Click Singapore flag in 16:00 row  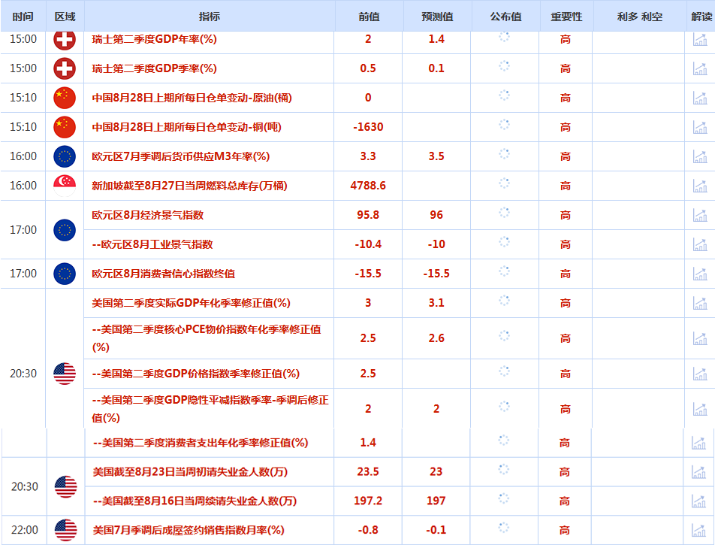[x=65, y=186]
